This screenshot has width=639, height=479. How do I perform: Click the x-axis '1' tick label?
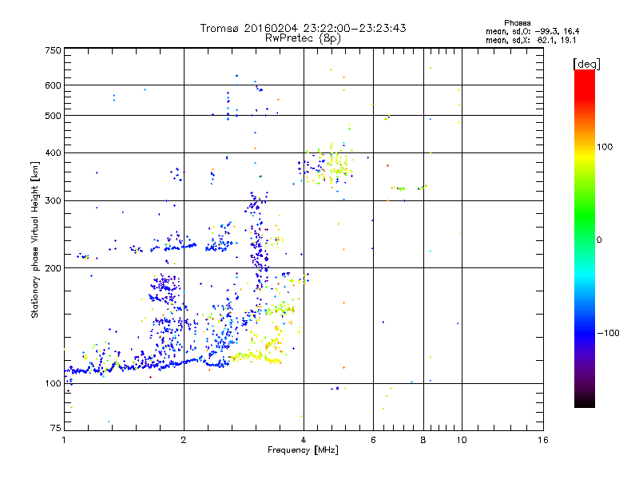pos(64,440)
